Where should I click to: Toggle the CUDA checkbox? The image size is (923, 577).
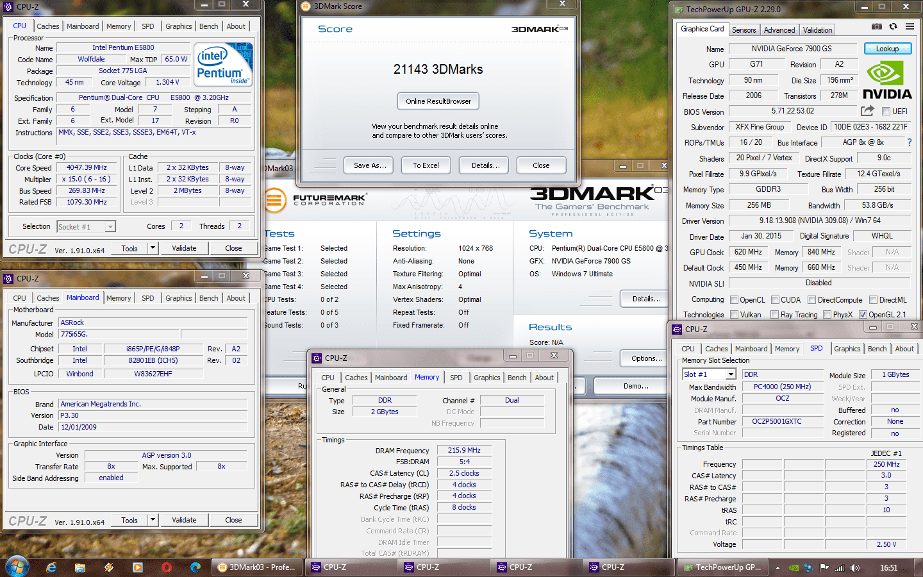pyautogui.click(x=776, y=300)
